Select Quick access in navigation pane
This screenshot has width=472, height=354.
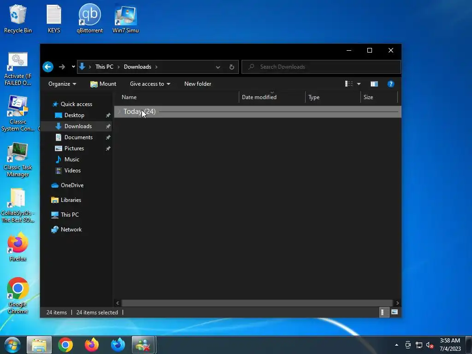click(77, 104)
